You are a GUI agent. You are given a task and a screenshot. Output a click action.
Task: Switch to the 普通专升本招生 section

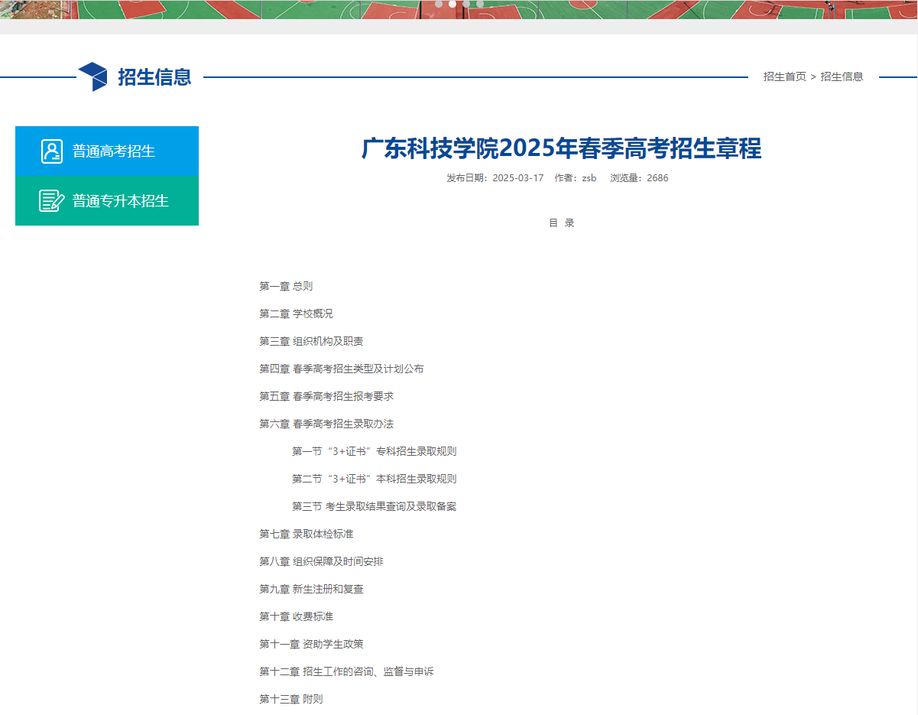[107, 200]
